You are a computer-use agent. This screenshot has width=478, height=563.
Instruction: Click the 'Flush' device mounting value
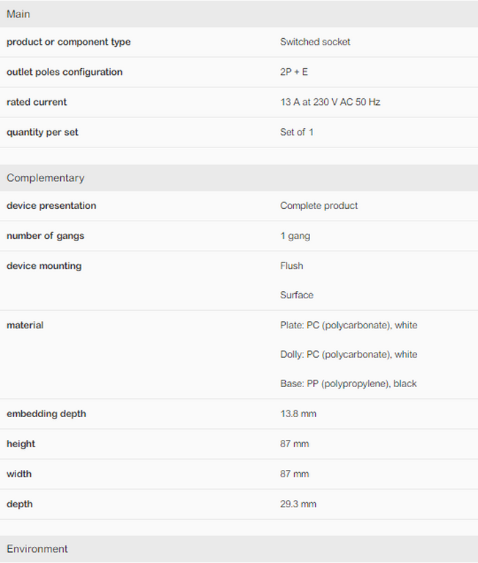click(x=291, y=266)
